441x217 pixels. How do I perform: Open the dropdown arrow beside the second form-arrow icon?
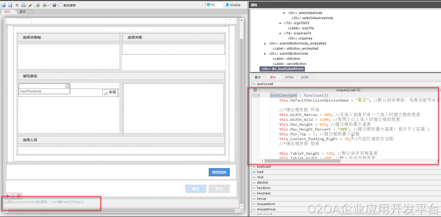click(48, 5)
